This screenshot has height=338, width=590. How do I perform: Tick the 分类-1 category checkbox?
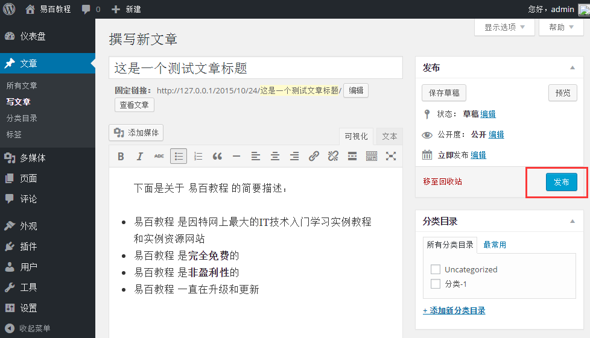click(x=436, y=284)
